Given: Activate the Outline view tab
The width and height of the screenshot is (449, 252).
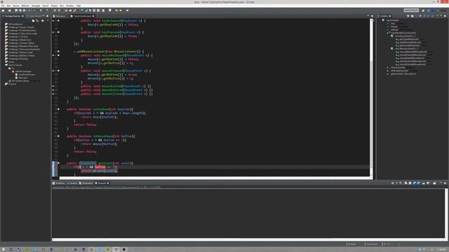Looking at the screenshot, I should click(384, 16).
